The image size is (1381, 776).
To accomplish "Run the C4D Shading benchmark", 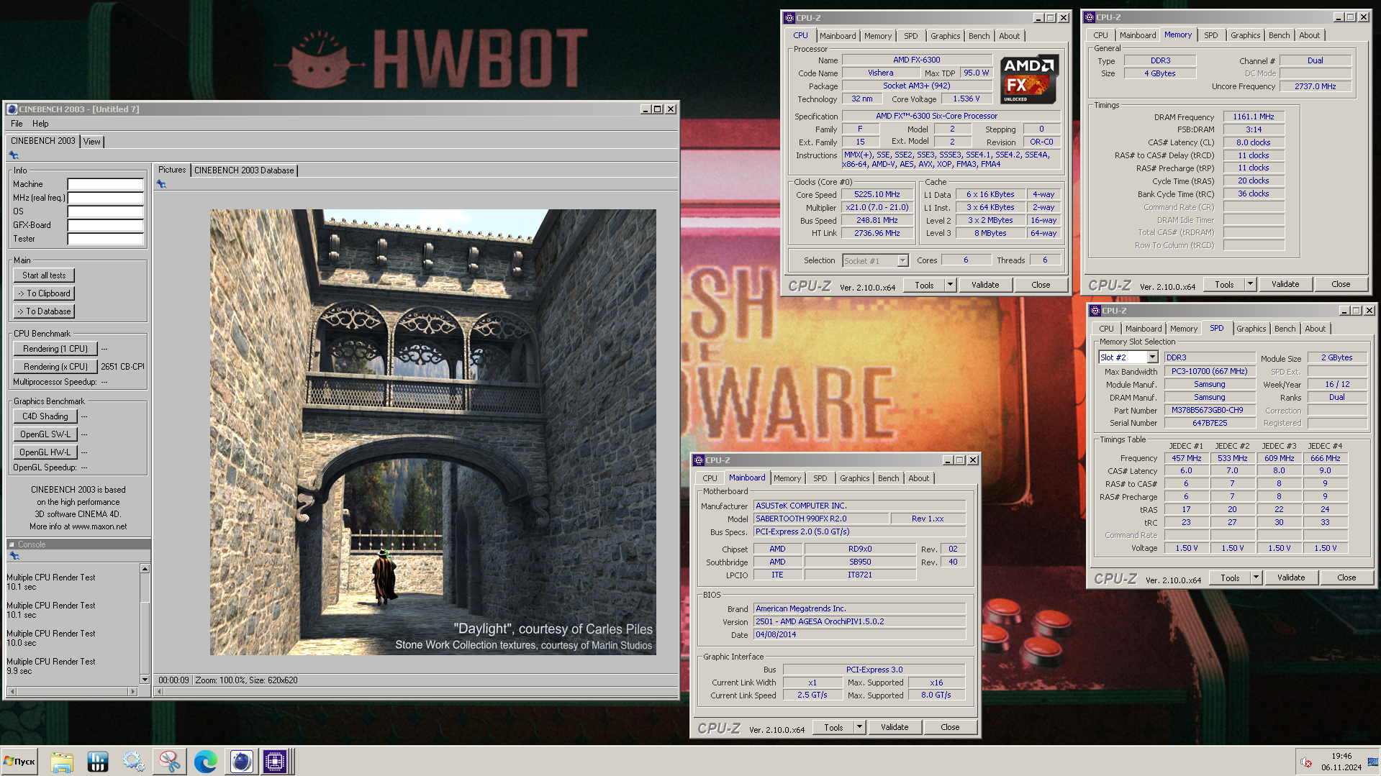I will pos(45,416).
